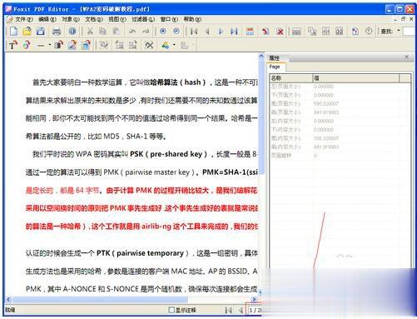Click the Paste clipboard icon
Image resolution: width=417 pixels, height=319 pixels.
(x=117, y=32)
